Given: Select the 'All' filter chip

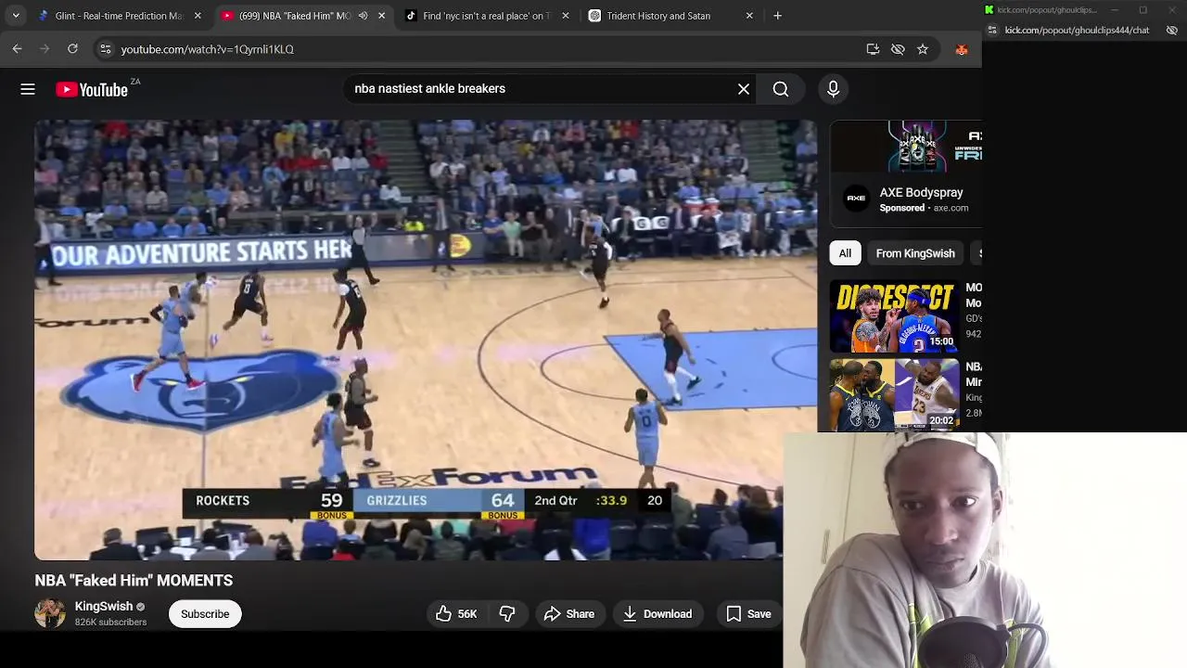Looking at the screenshot, I should (845, 253).
